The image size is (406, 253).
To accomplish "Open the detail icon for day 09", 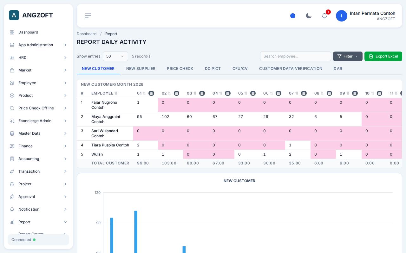I will (355, 93).
